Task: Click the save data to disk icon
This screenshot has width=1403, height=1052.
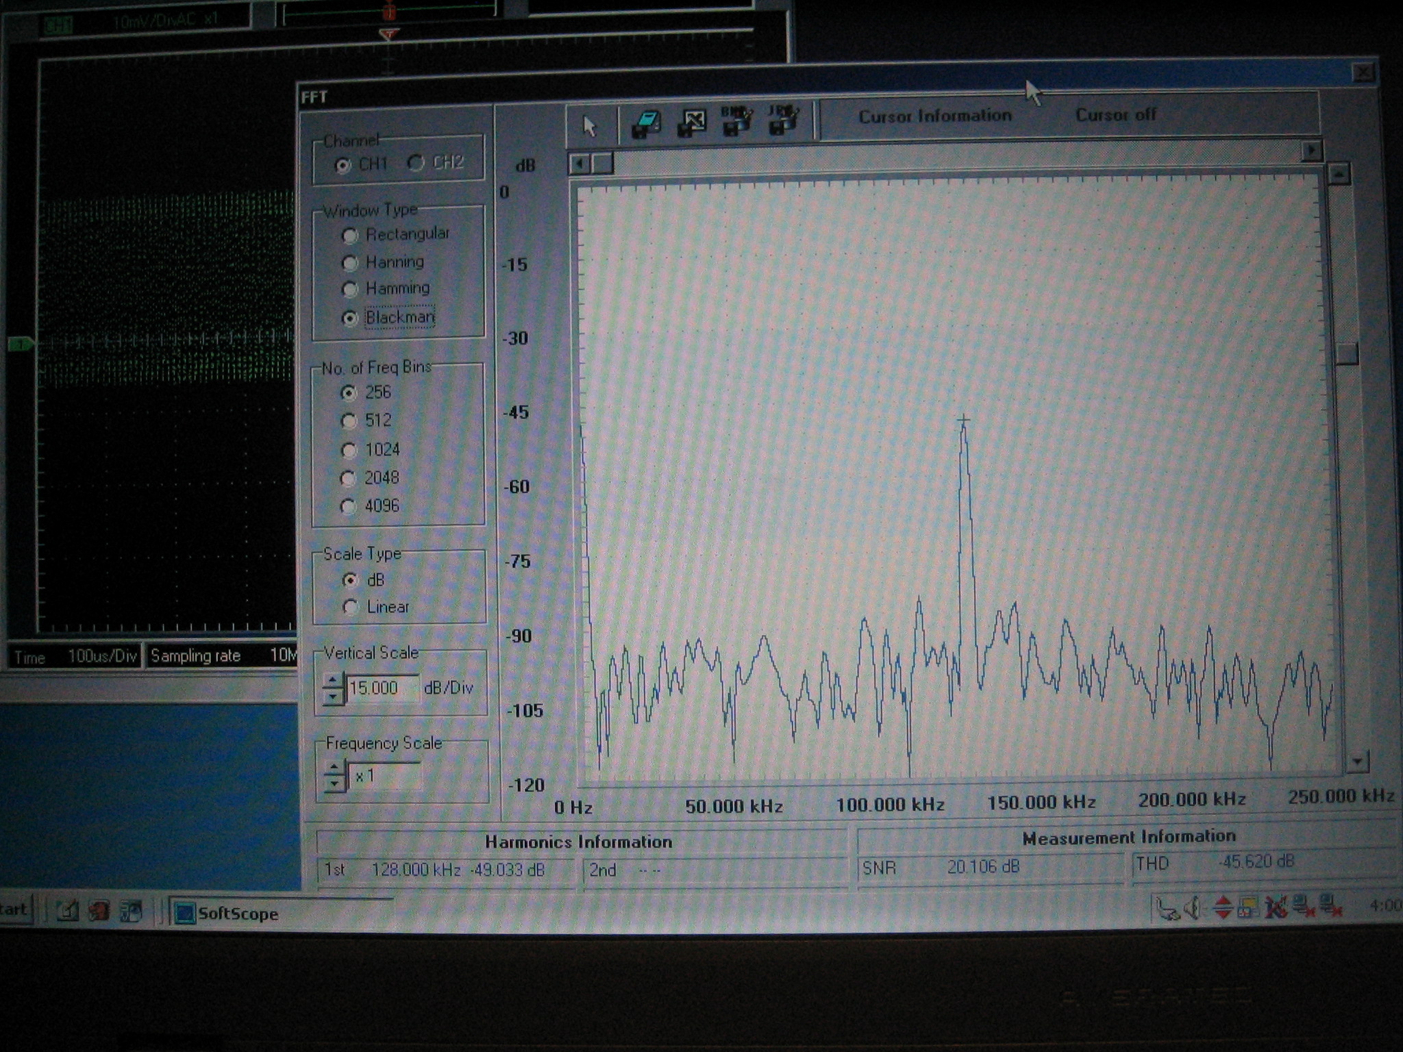Action: (x=645, y=124)
